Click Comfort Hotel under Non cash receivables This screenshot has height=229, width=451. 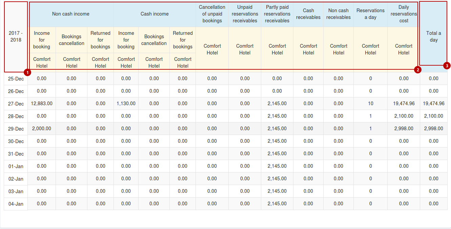pyautogui.click(x=339, y=49)
